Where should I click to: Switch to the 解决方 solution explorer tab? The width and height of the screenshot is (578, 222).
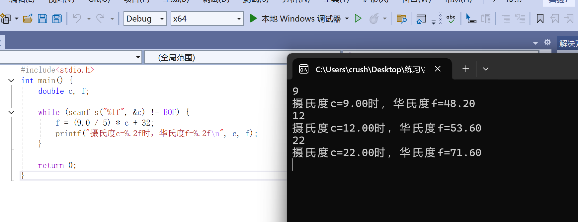pyautogui.click(x=567, y=43)
